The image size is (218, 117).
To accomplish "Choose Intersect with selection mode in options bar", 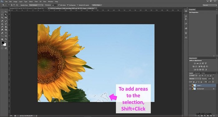I will click(17, 5).
